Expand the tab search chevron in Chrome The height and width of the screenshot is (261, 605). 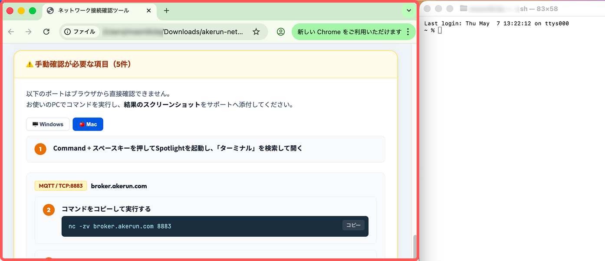(x=409, y=11)
